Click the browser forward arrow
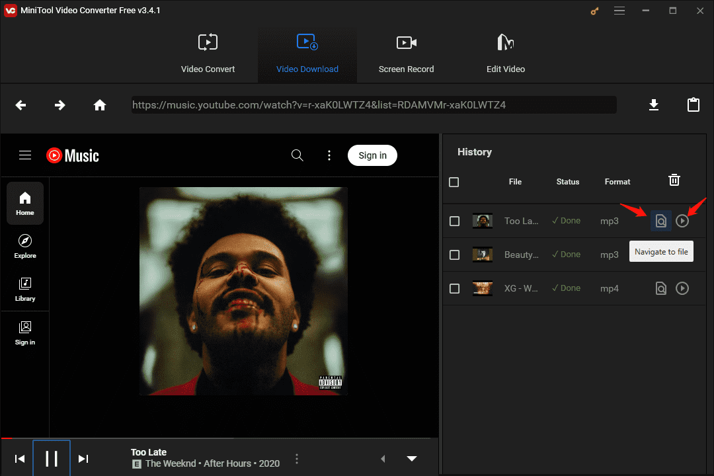 [60, 105]
